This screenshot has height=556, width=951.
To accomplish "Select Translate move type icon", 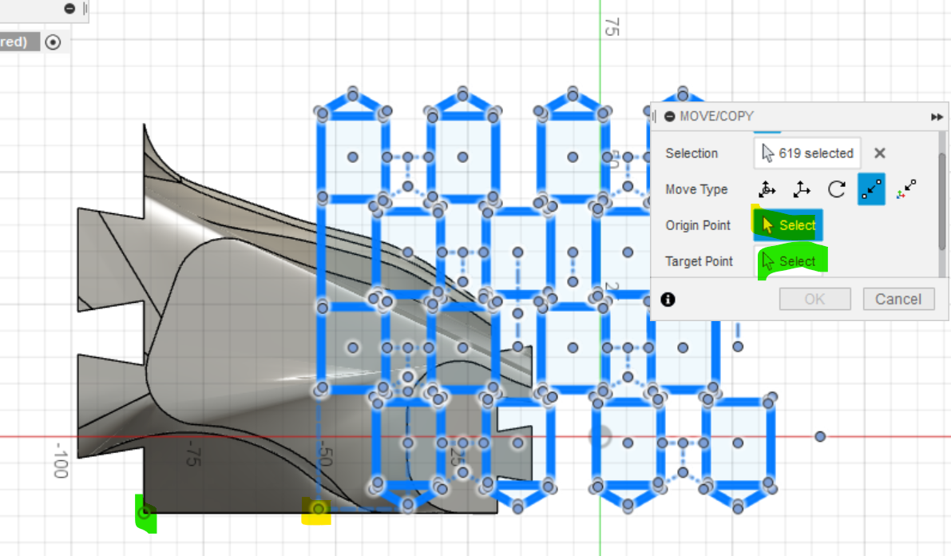I will (x=801, y=189).
